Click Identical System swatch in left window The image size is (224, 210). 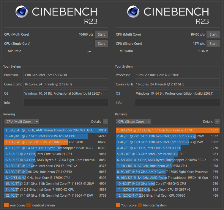(29, 205)
